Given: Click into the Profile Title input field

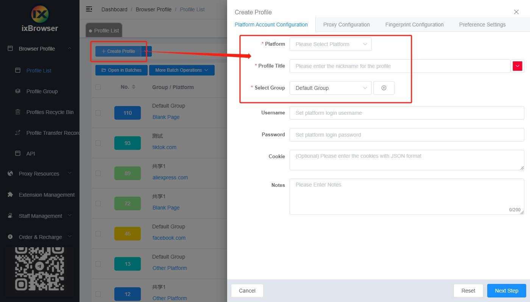Looking at the screenshot, I should (399, 66).
